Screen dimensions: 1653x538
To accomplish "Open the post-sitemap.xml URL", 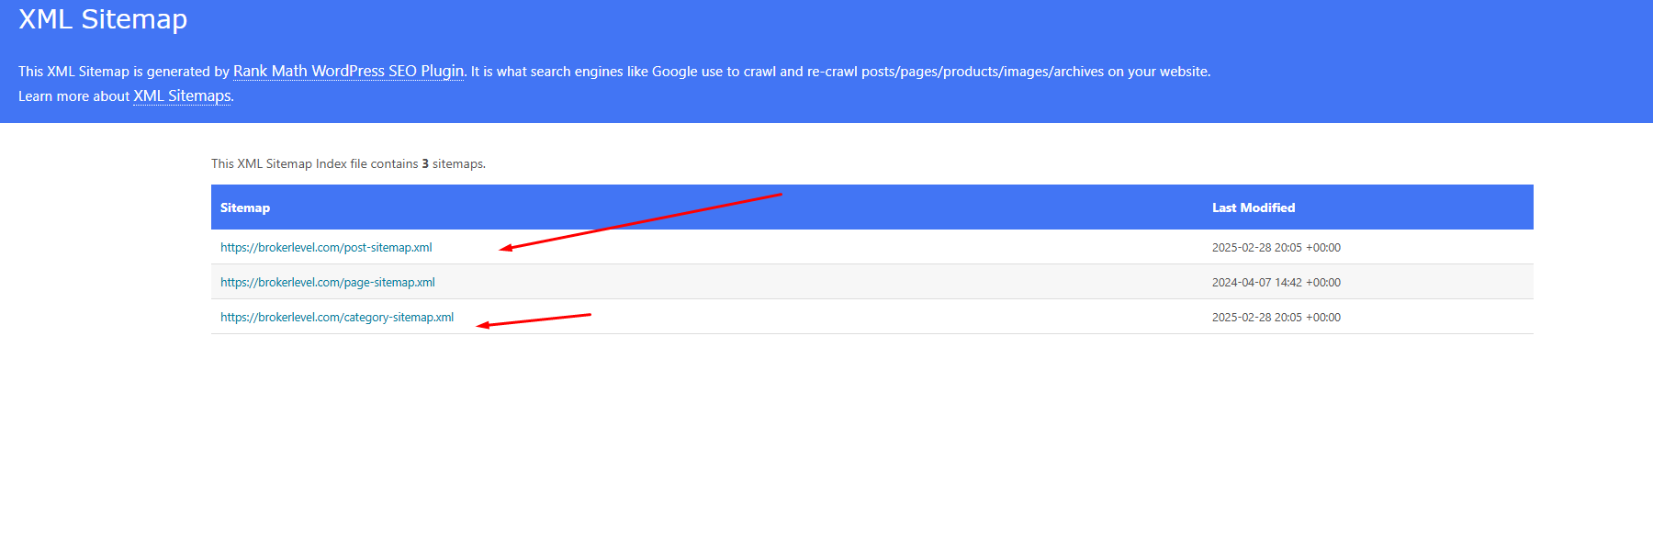I will pyautogui.click(x=326, y=248).
